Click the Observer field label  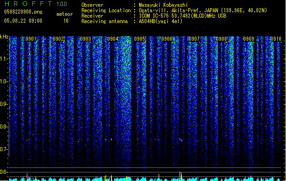[x=92, y=5]
